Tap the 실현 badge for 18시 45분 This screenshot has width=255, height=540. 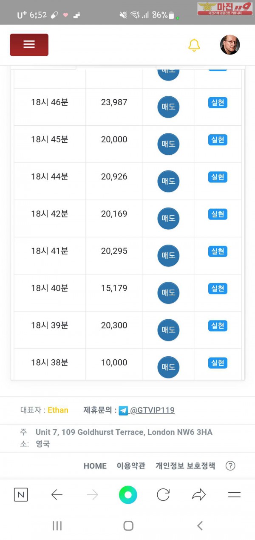(218, 140)
